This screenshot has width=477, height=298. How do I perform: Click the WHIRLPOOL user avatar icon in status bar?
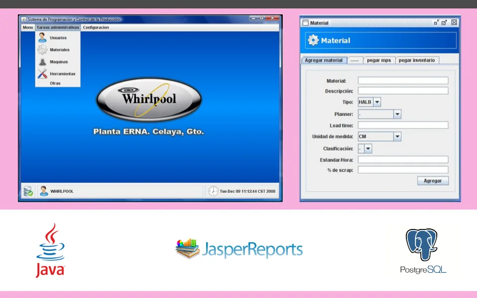pos(44,191)
